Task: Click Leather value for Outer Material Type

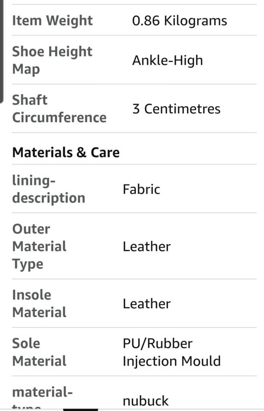Action: pos(146,246)
